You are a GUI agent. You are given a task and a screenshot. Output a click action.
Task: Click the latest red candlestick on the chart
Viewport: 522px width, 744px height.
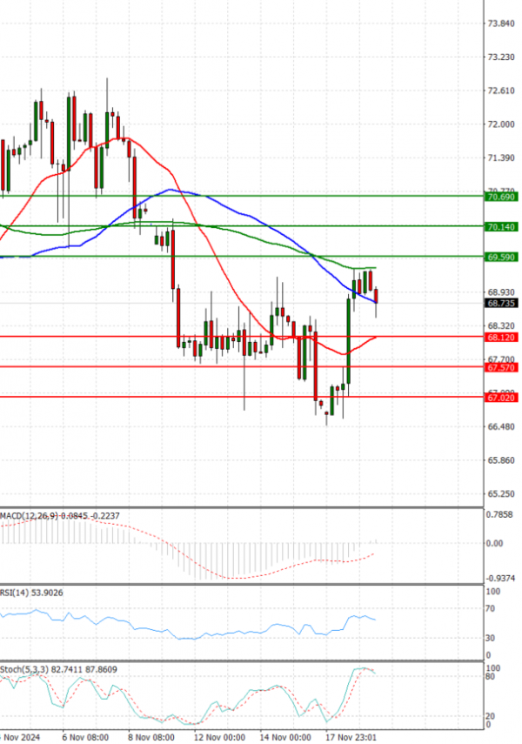tap(377, 296)
